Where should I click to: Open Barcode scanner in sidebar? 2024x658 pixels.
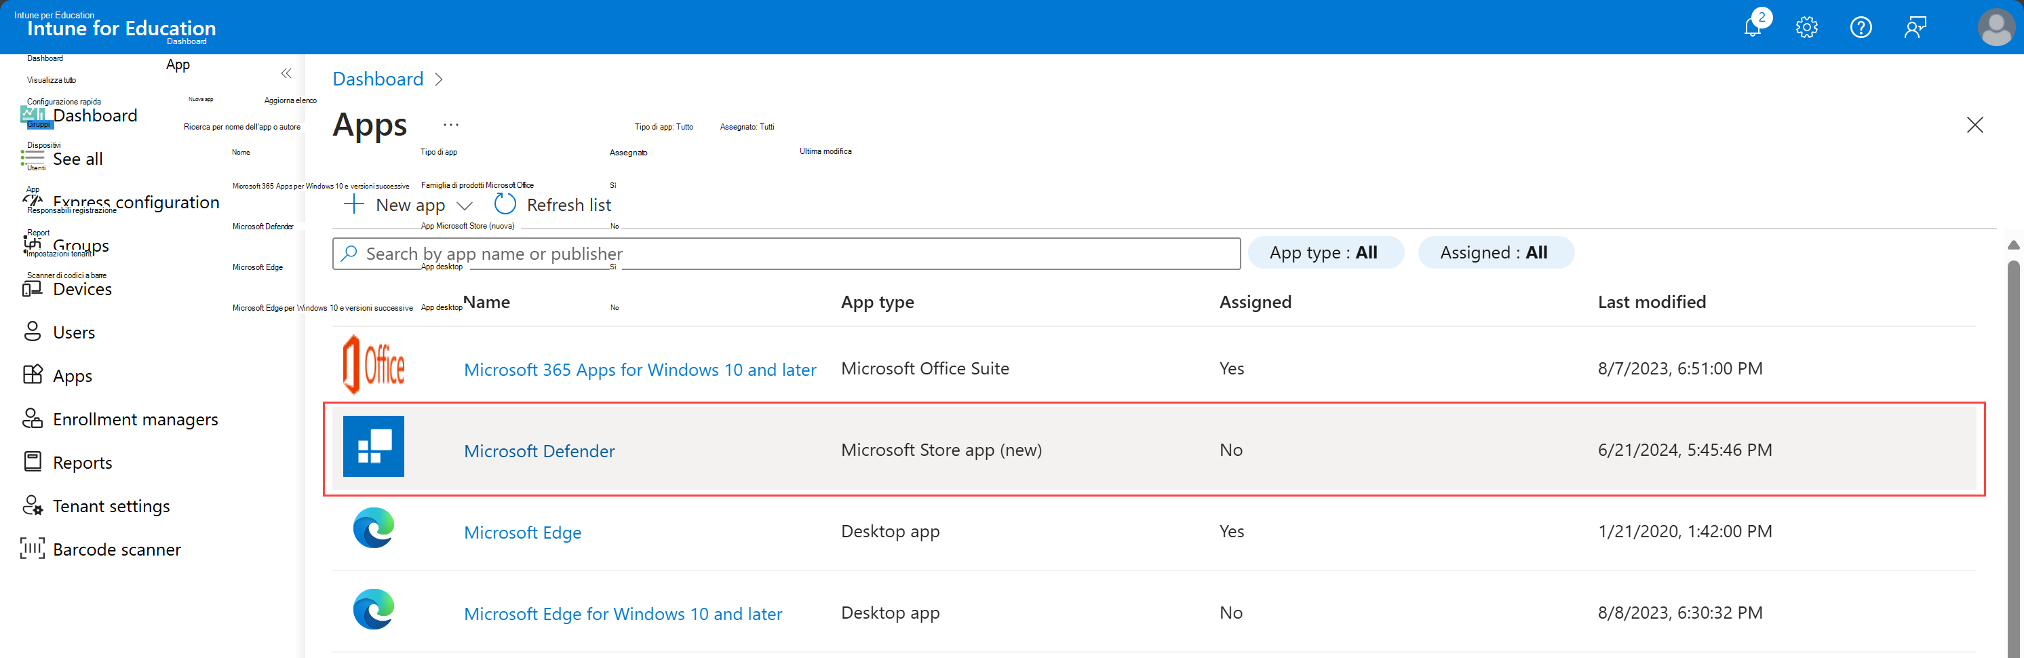coord(116,549)
